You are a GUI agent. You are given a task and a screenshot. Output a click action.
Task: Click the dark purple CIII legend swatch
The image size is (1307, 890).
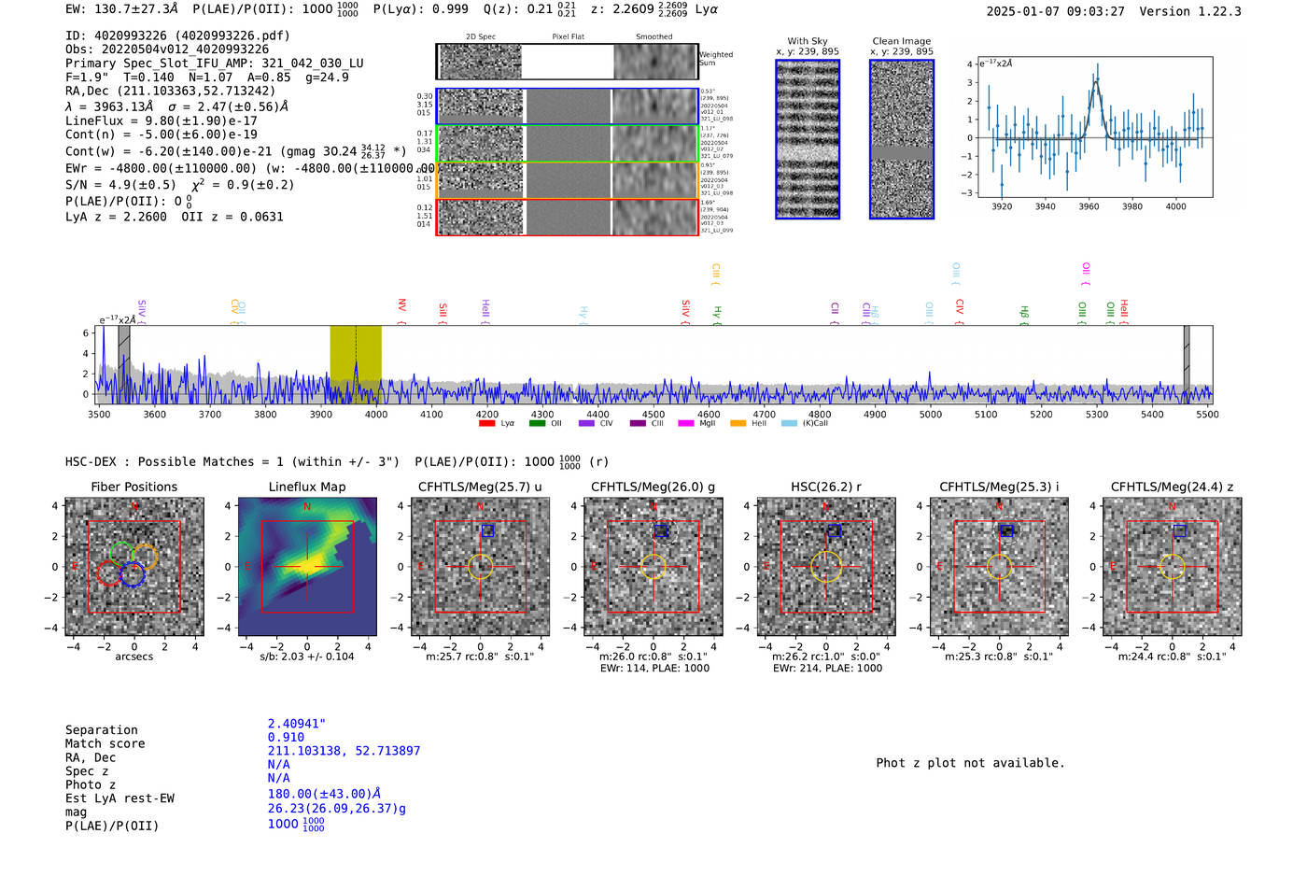(x=638, y=424)
